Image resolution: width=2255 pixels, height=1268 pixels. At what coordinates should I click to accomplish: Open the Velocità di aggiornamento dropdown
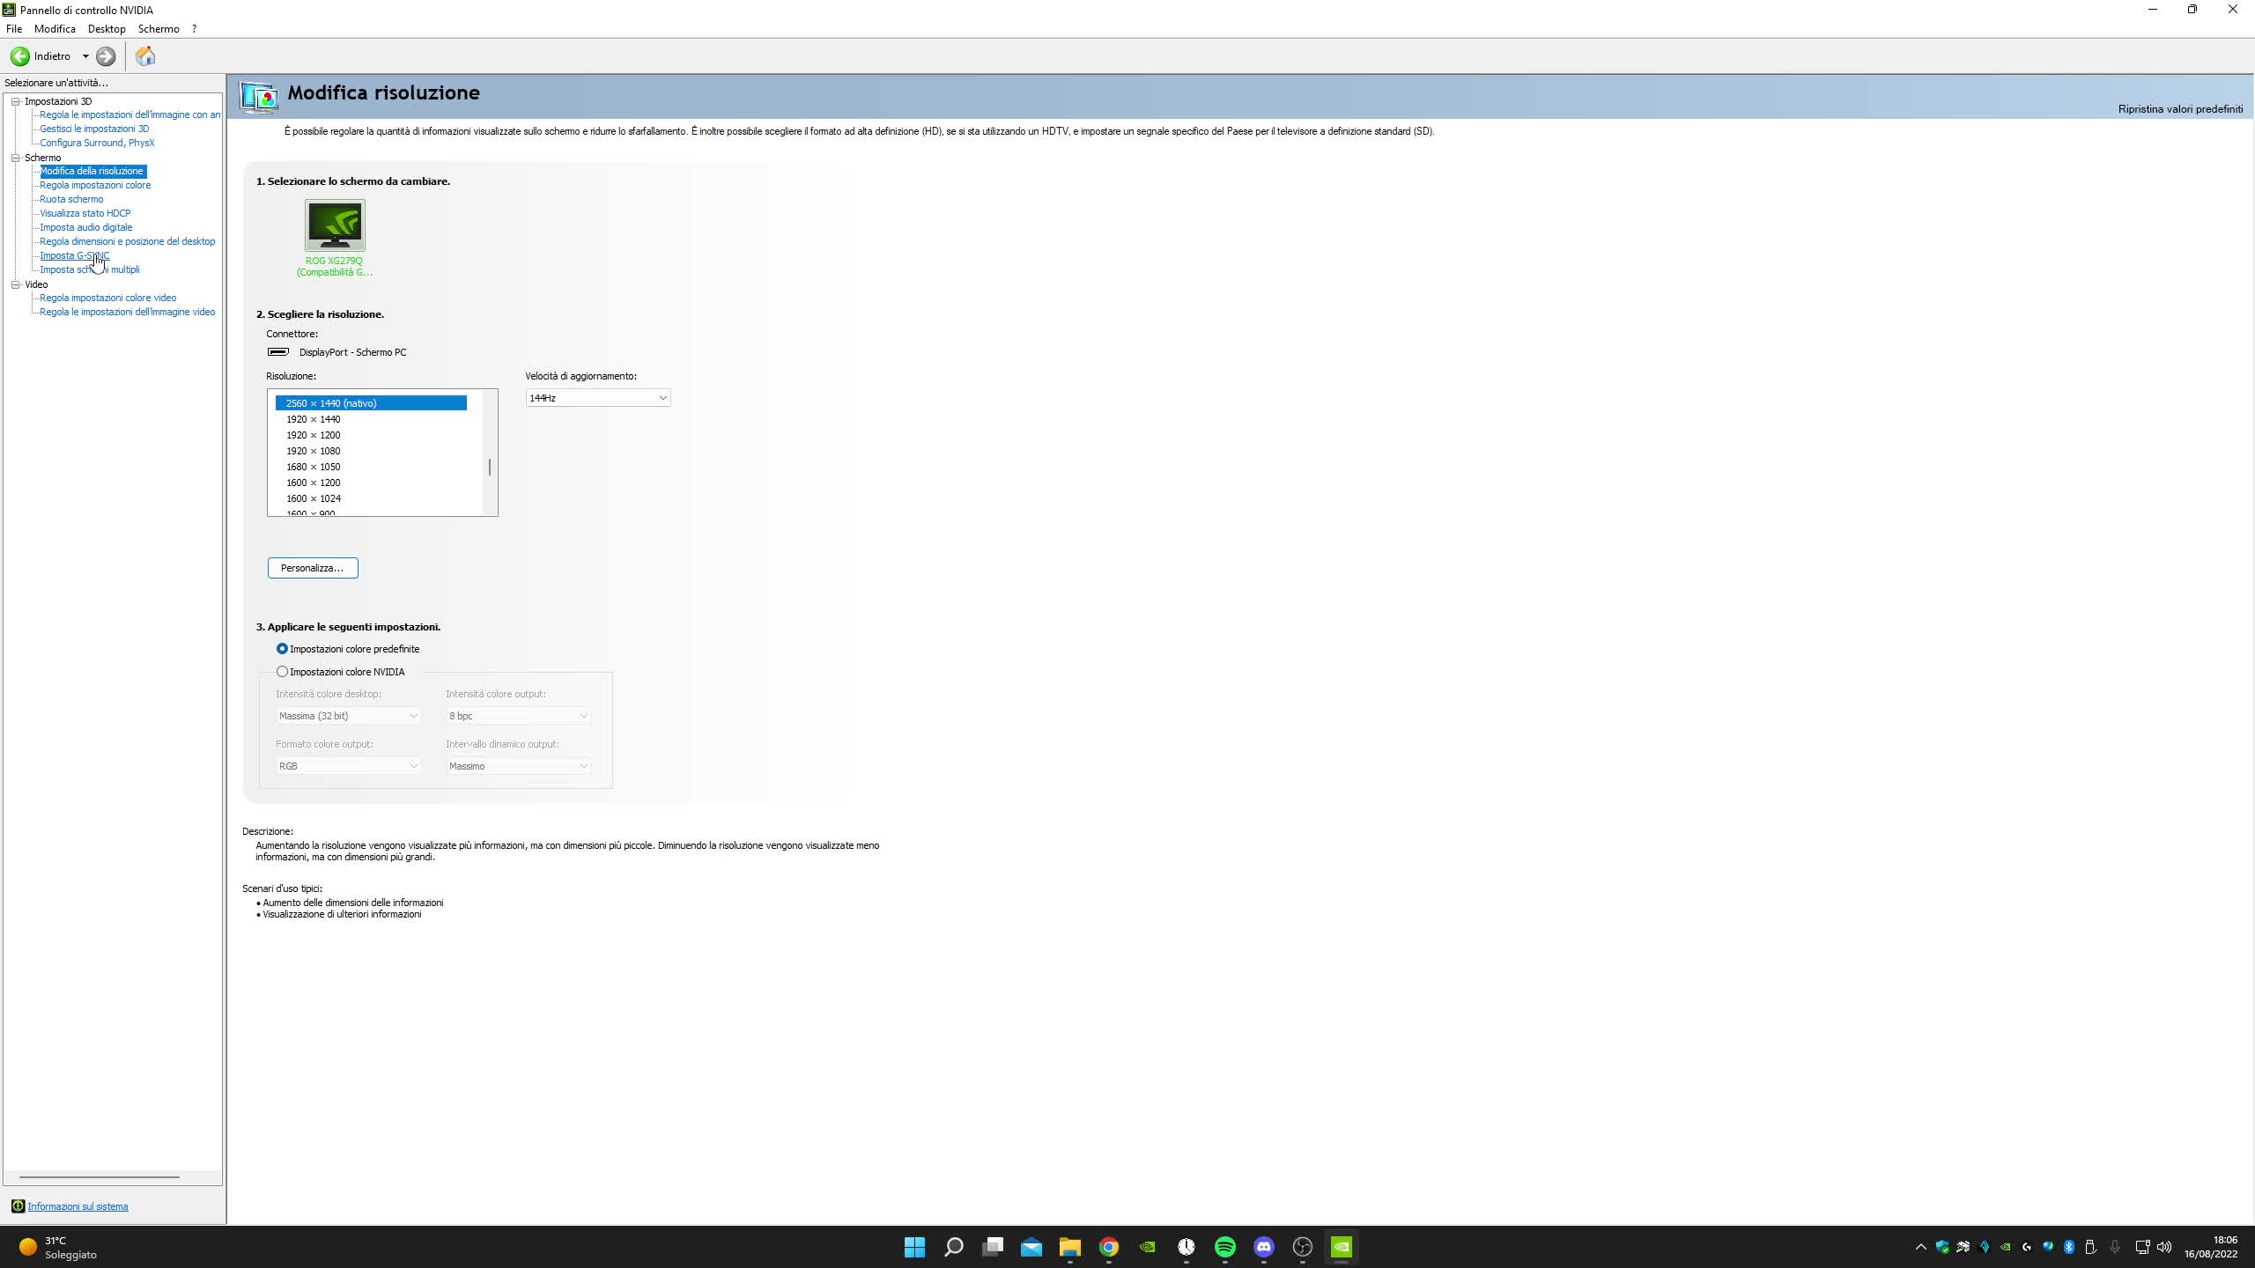662,397
